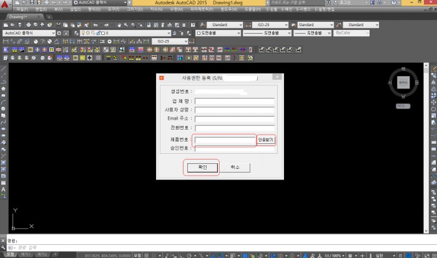Add a new drawing tab with plus button
The width and height of the screenshot is (437, 258).
click(x=49, y=17)
